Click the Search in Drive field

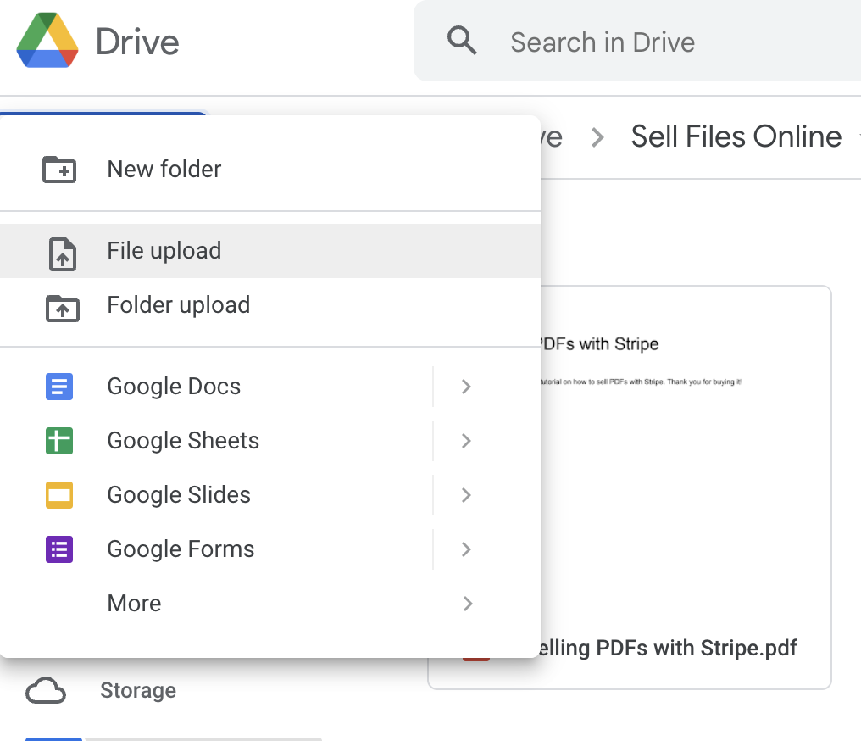(637, 41)
